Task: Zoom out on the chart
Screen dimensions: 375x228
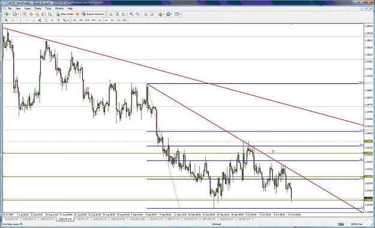Action: click(138, 14)
